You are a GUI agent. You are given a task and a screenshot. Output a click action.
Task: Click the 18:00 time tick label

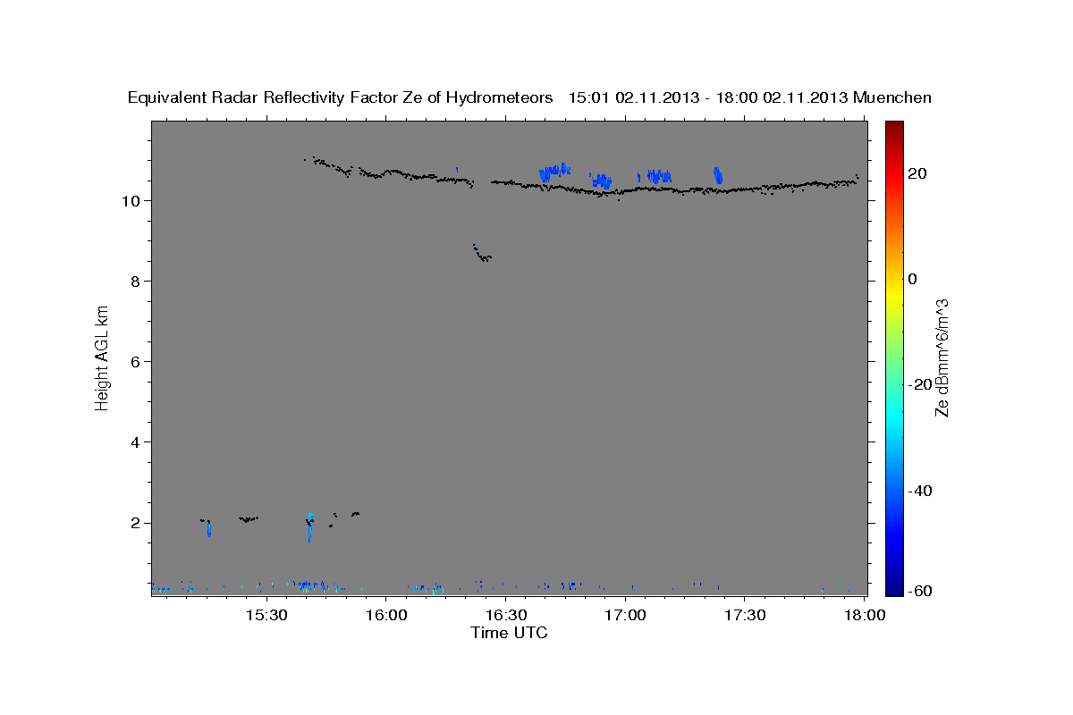[864, 615]
